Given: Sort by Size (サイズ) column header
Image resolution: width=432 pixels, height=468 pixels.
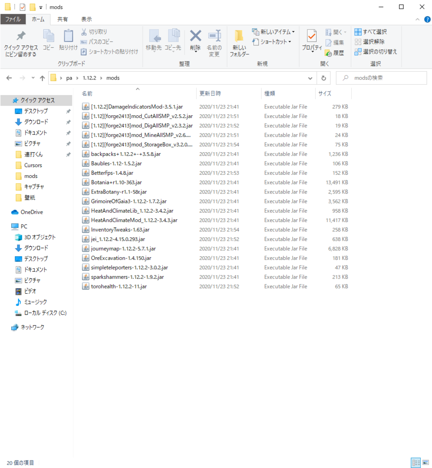Looking at the screenshot, I should [x=333, y=94].
